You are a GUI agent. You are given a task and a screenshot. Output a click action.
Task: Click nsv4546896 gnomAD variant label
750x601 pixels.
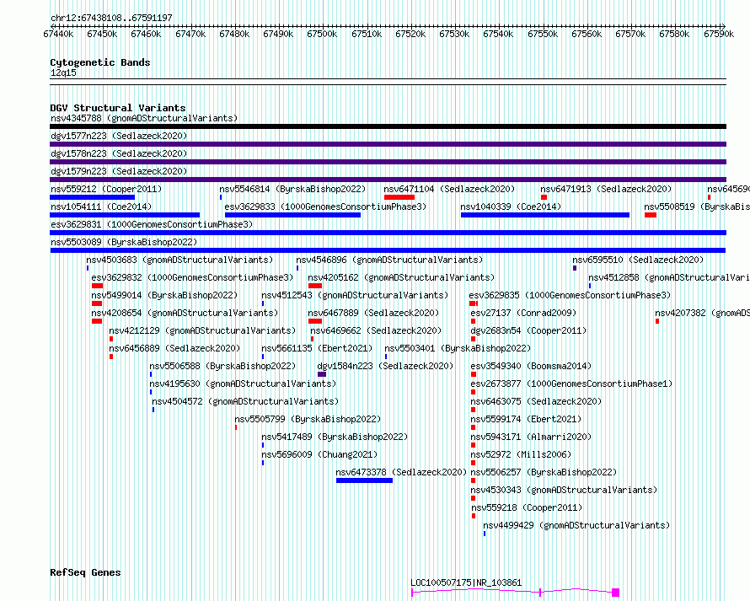coord(389,260)
